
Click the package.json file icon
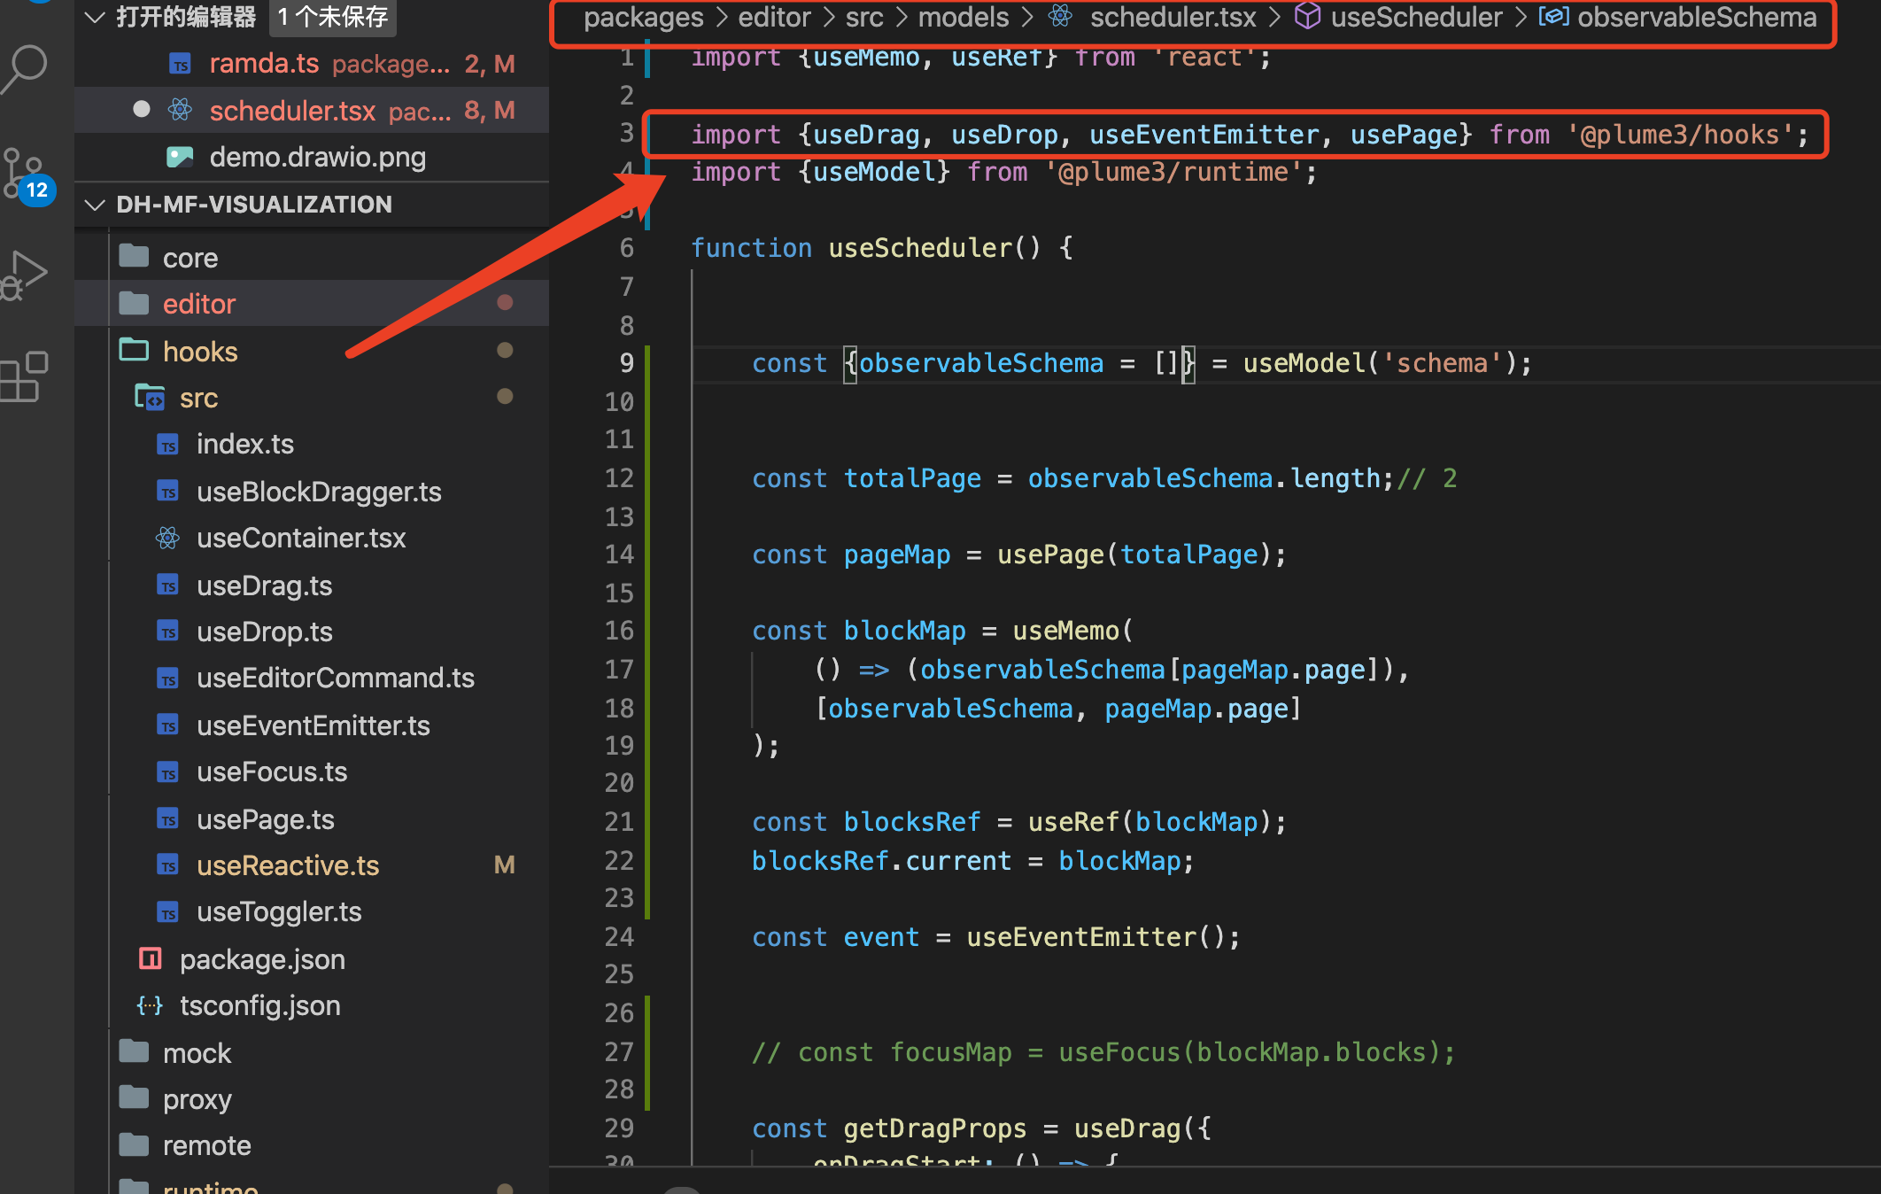pyautogui.click(x=151, y=958)
